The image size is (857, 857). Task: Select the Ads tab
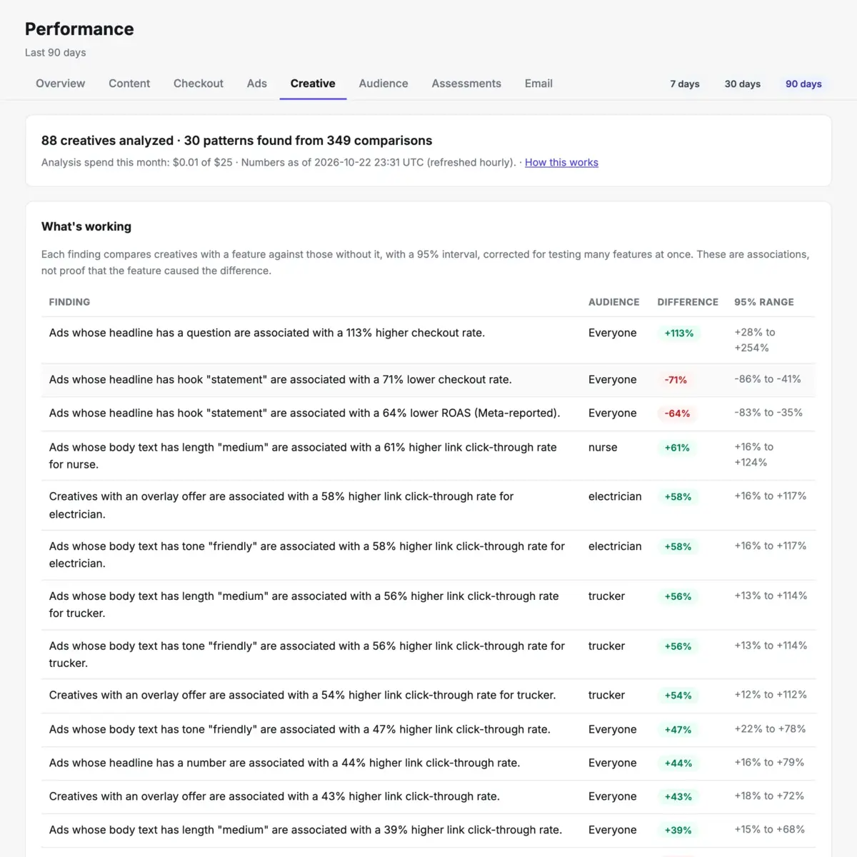point(257,84)
